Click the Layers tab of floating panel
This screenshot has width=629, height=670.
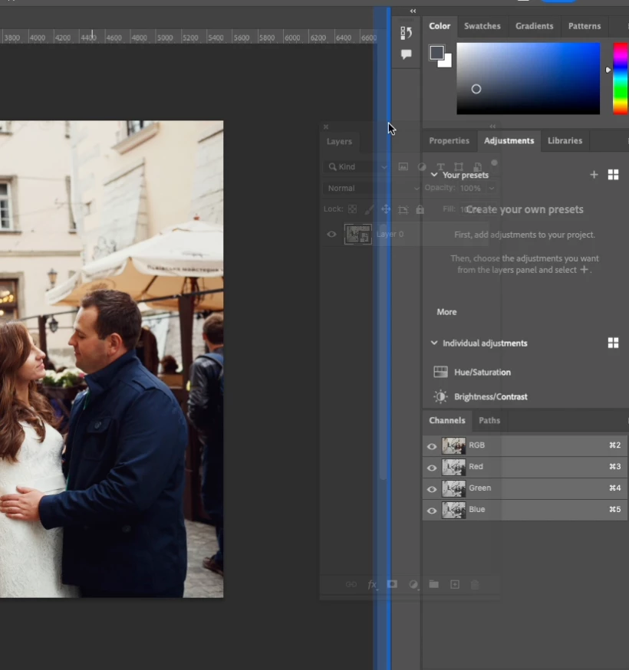click(x=339, y=141)
